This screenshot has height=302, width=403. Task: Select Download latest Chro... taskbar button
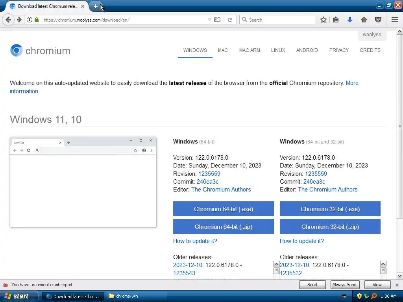[x=73, y=296]
